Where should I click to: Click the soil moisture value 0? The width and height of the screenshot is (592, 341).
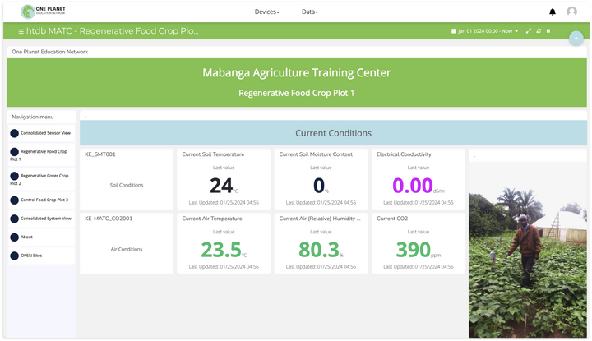(319, 186)
